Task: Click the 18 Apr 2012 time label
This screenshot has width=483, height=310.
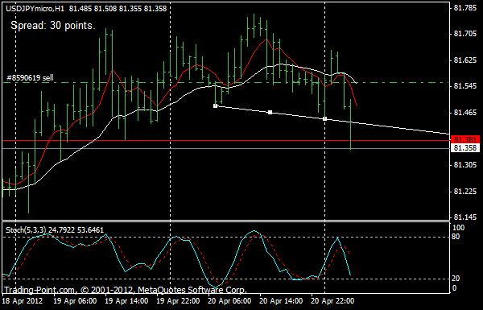Action: click(x=23, y=301)
